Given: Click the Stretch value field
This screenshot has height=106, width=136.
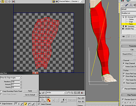Looking at the screenshot, I should click(15, 87).
